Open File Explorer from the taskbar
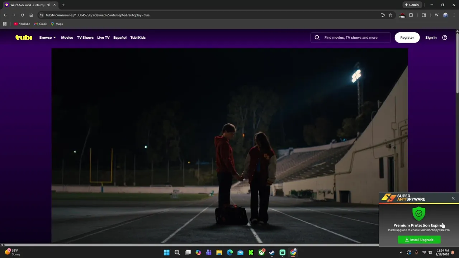Image resolution: width=459 pixels, height=258 pixels. pyautogui.click(x=219, y=253)
